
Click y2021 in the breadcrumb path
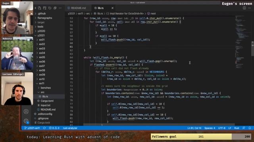click(71, 13)
